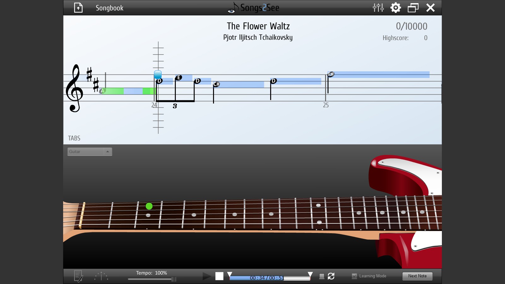Click measure number 25

[326, 105]
